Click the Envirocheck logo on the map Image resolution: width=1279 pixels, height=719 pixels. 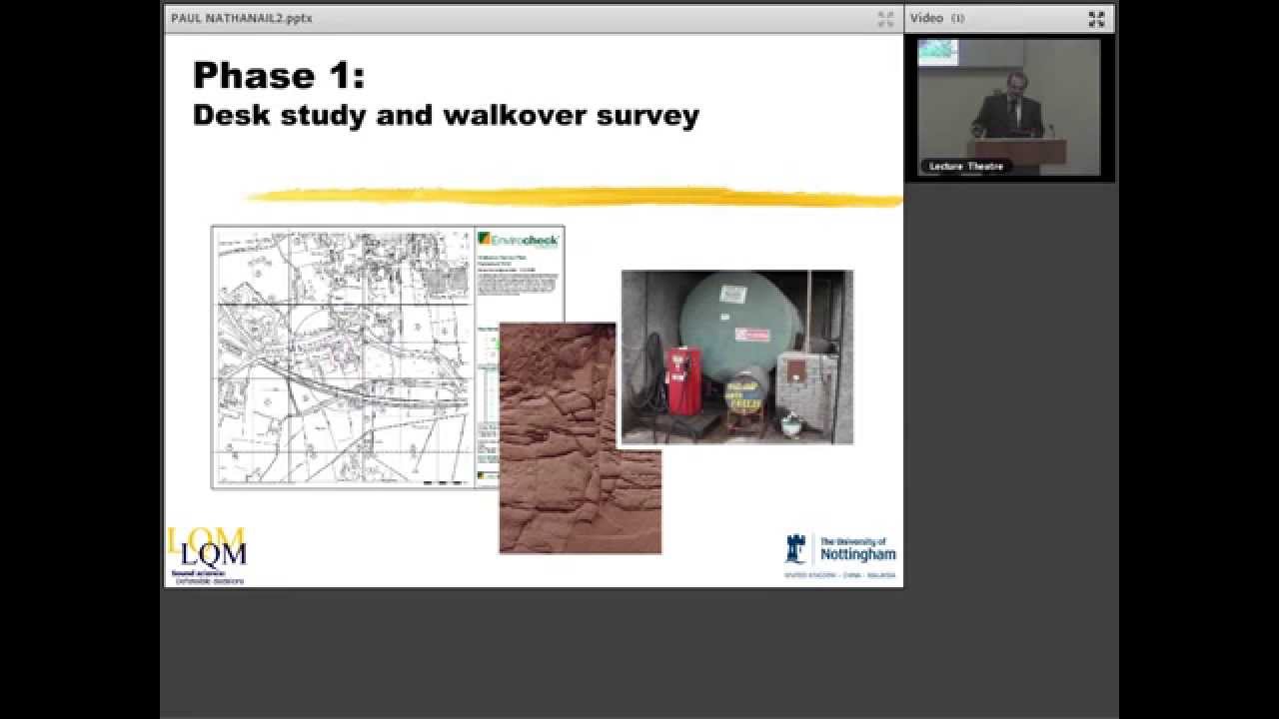click(x=519, y=240)
